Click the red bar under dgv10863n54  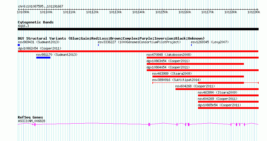[195, 64]
